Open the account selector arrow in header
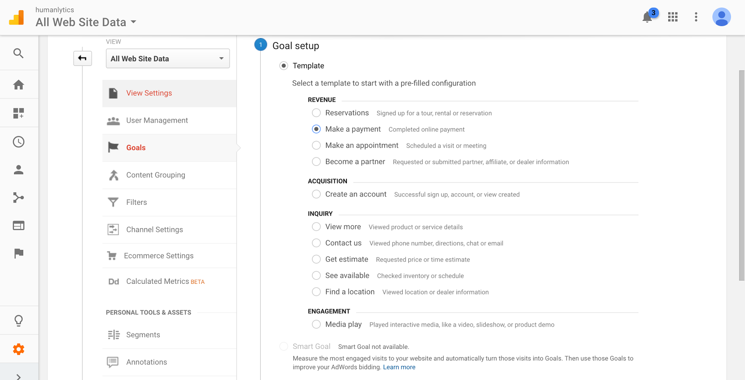The width and height of the screenshot is (745, 380). pos(134,22)
